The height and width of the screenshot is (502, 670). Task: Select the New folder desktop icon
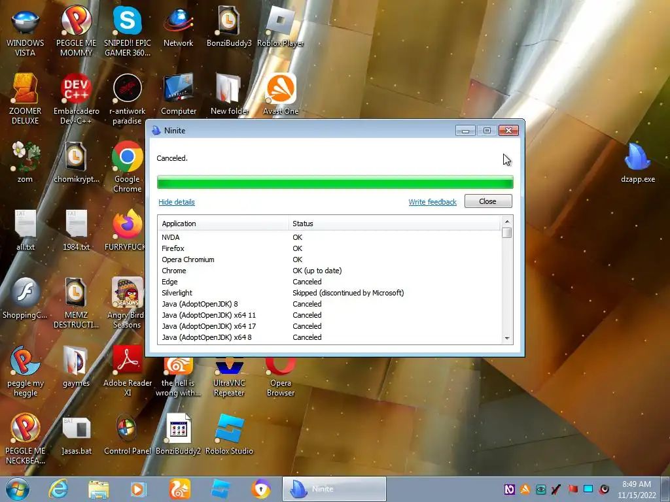coord(229,95)
